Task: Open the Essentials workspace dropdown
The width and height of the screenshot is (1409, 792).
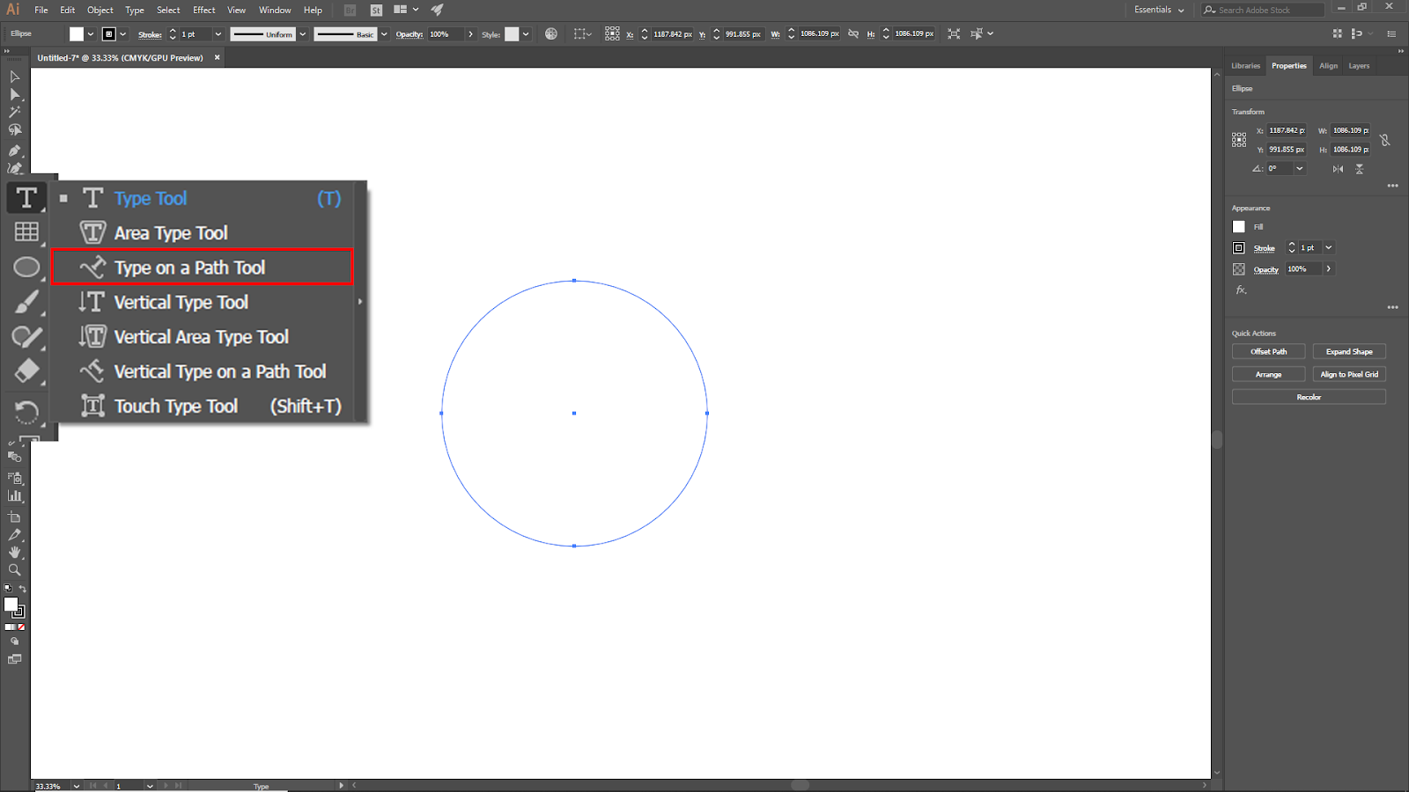Action: click(x=1159, y=10)
